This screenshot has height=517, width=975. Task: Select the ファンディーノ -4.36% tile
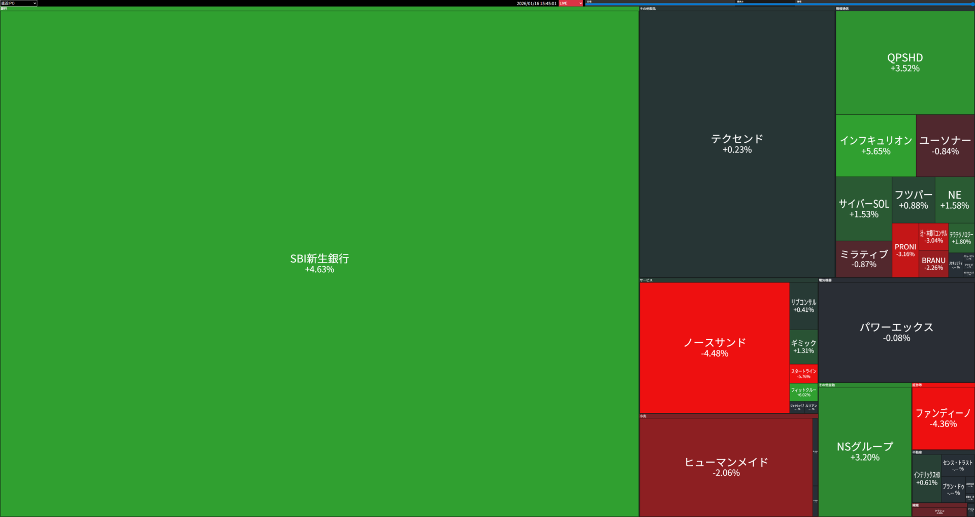pos(943,418)
